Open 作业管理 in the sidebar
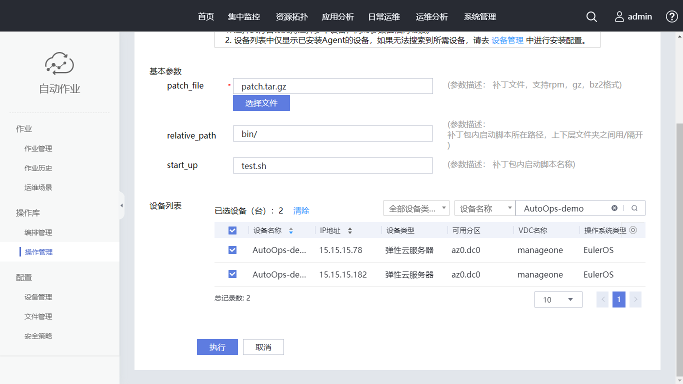Image resolution: width=683 pixels, height=384 pixels. [38, 148]
